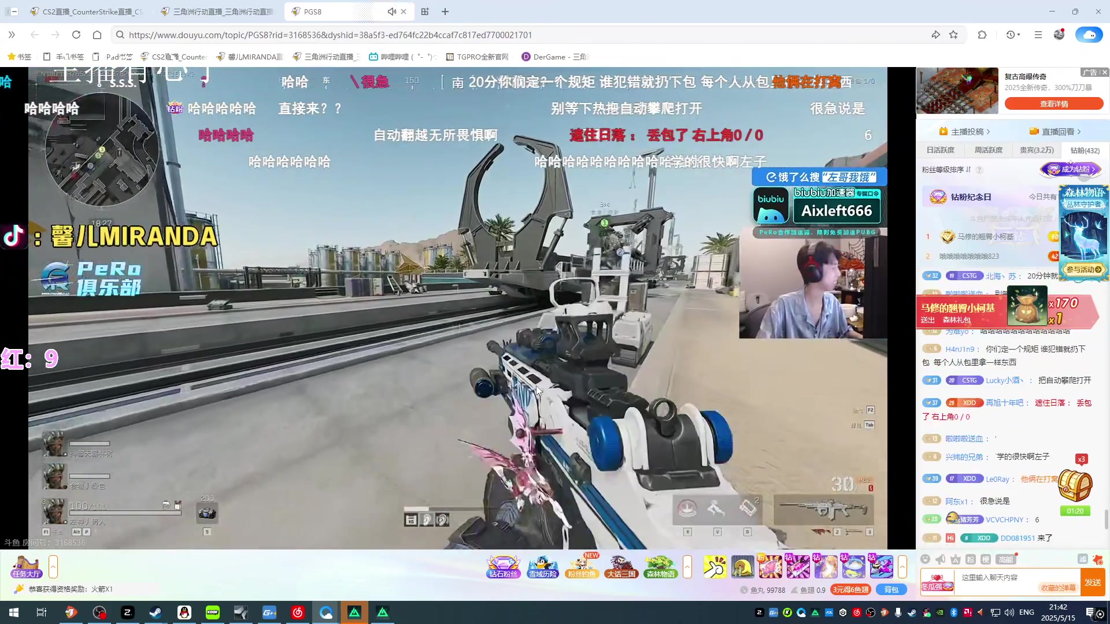Expand 主播投稿 streamer submissions

click(x=965, y=131)
